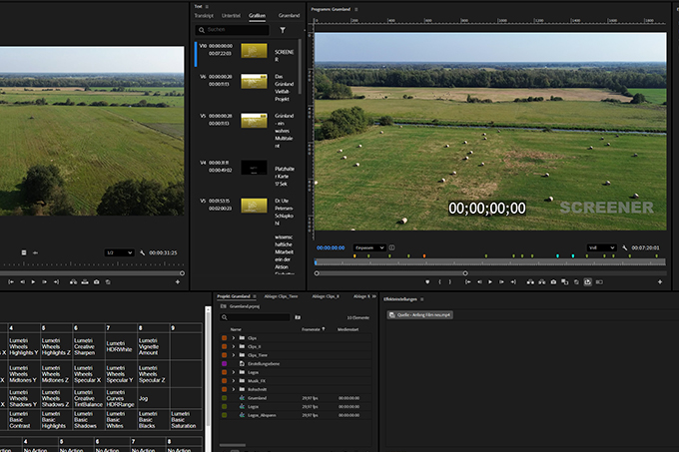Expand the Rohschnitt bin folder
The image size is (679, 452).
pos(233,388)
